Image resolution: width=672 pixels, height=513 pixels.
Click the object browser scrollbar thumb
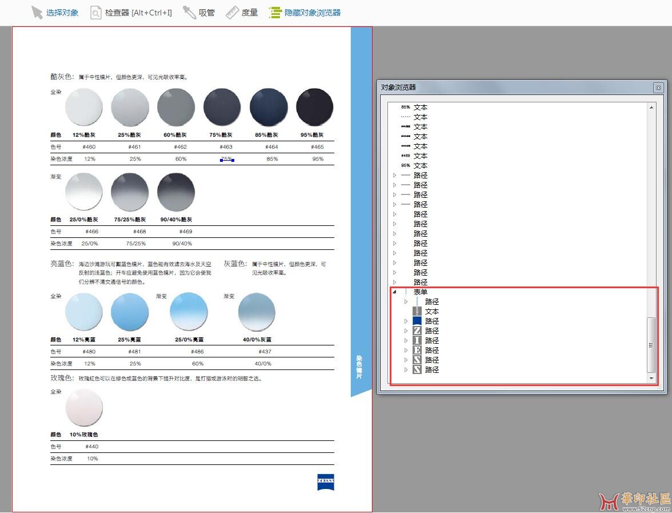click(x=651, y=345)
